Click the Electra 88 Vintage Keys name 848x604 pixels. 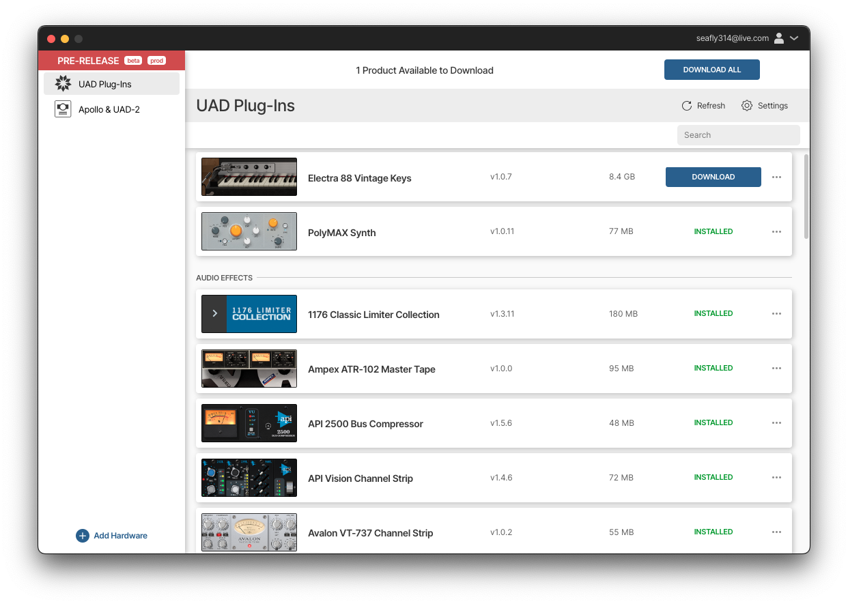tap(360, 178)
